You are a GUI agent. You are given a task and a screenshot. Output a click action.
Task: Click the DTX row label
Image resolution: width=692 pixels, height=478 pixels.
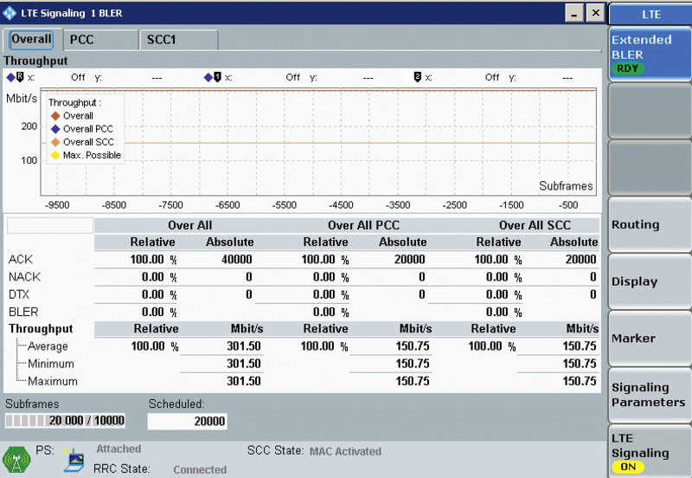tap(19, 294)
